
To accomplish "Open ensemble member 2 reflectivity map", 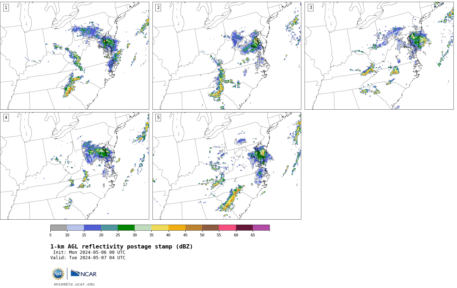I will click(227, 56).
